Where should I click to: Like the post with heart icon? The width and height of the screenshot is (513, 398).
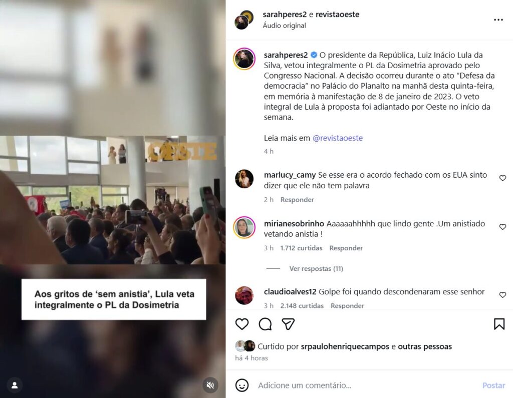click(242, 324)
